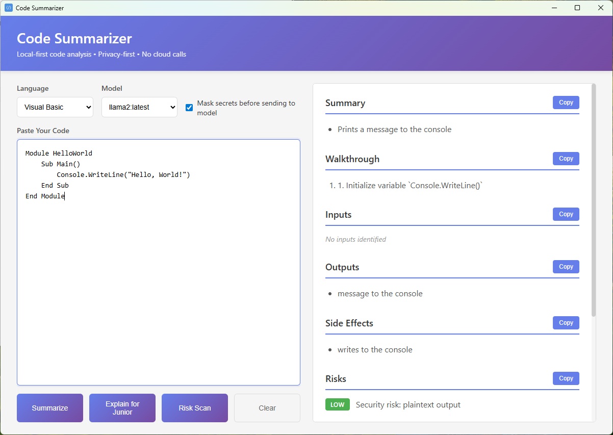Click the Side Effects section heading
The height and width of the screenshot is (435, 613).
tap(349, 323)
